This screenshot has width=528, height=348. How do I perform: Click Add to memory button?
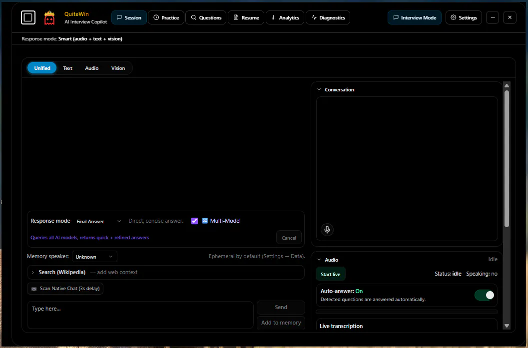click(x=281, y=323)
